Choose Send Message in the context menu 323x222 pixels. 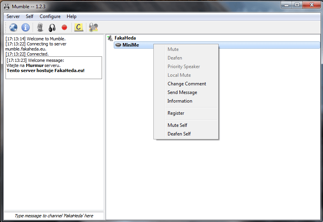(182, 92)
